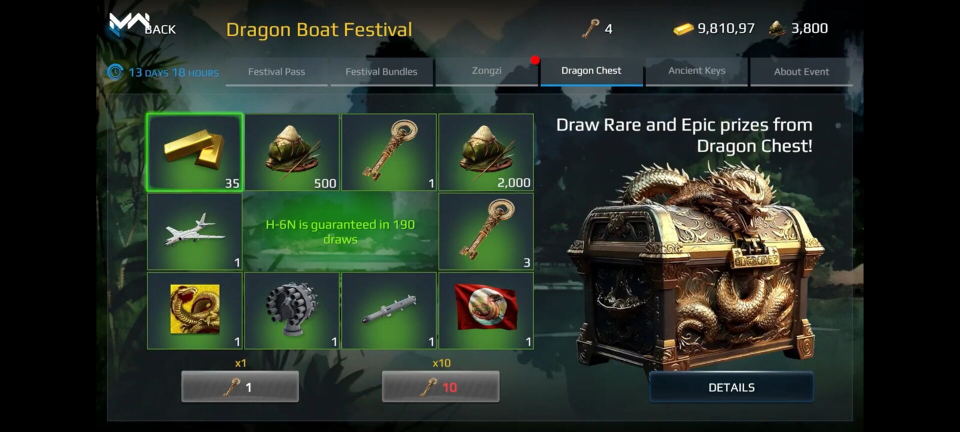Open the chest DETAILS button

[731, 387]
